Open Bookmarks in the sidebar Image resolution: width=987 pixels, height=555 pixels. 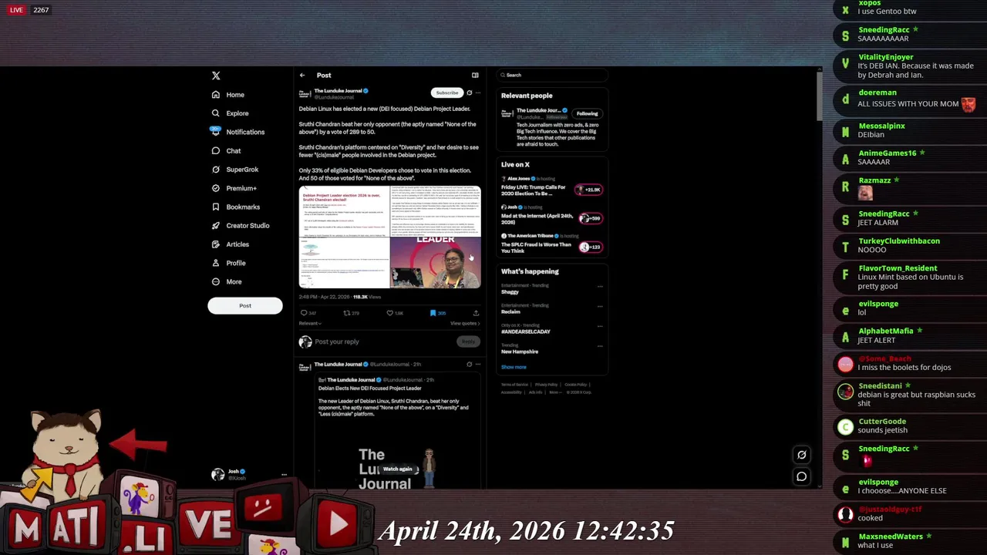coord(235,207)
